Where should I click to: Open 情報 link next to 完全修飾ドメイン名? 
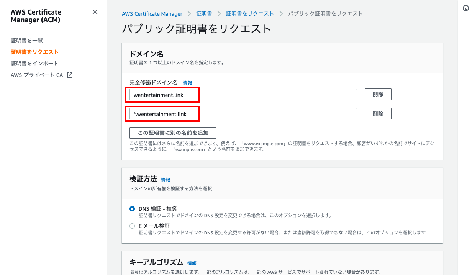187,83
